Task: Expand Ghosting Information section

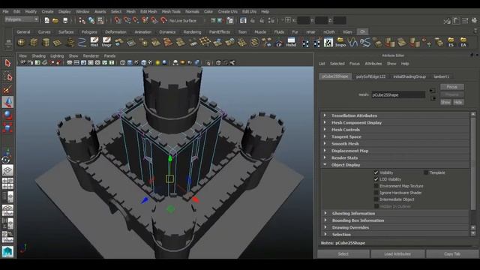Action: point(395,213)
